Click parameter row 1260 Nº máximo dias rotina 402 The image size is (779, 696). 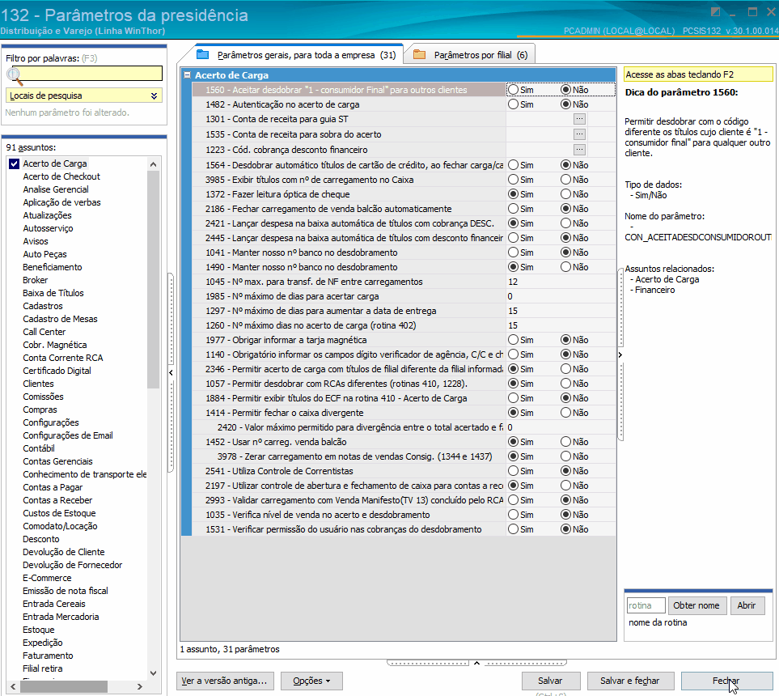404,325
